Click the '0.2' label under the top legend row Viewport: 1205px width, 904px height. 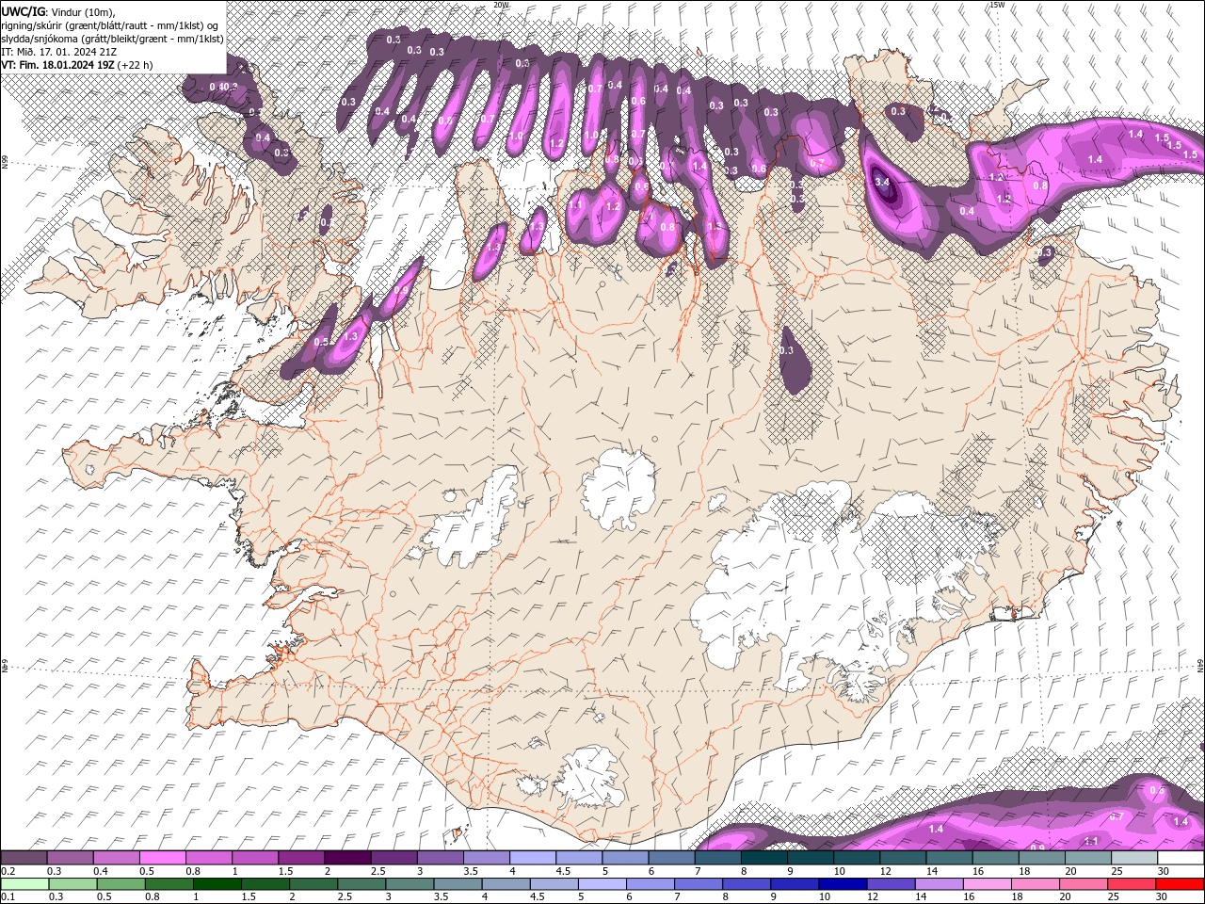(8, 871)
